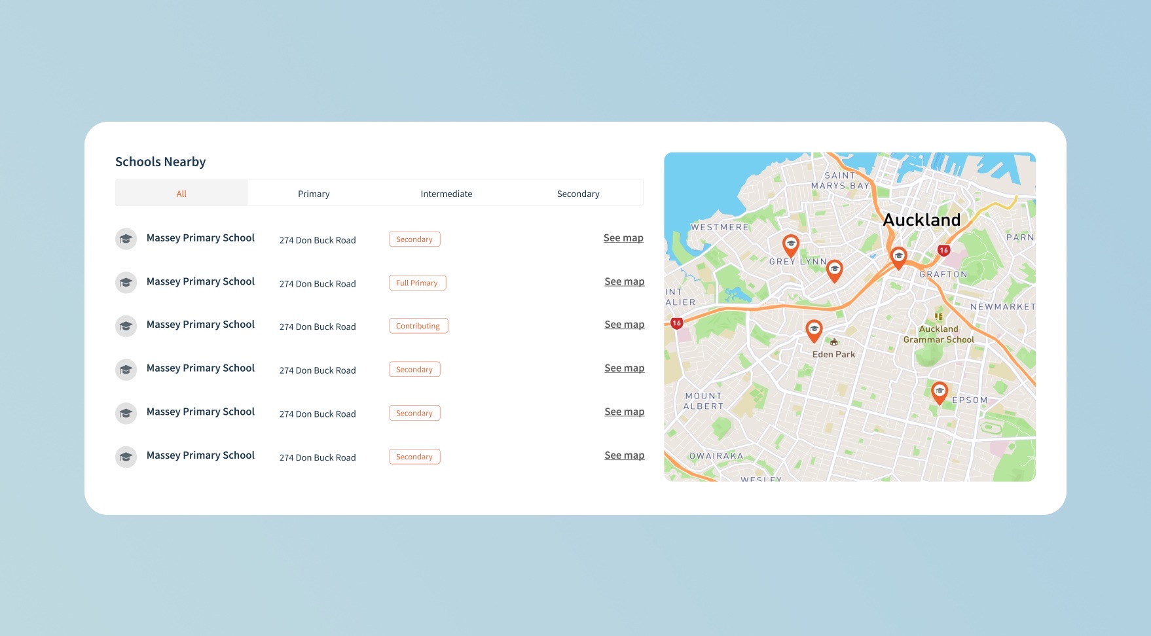Click the Newmarket map label
This screenshot has width=1151, height=636.
click(1003, 307)
